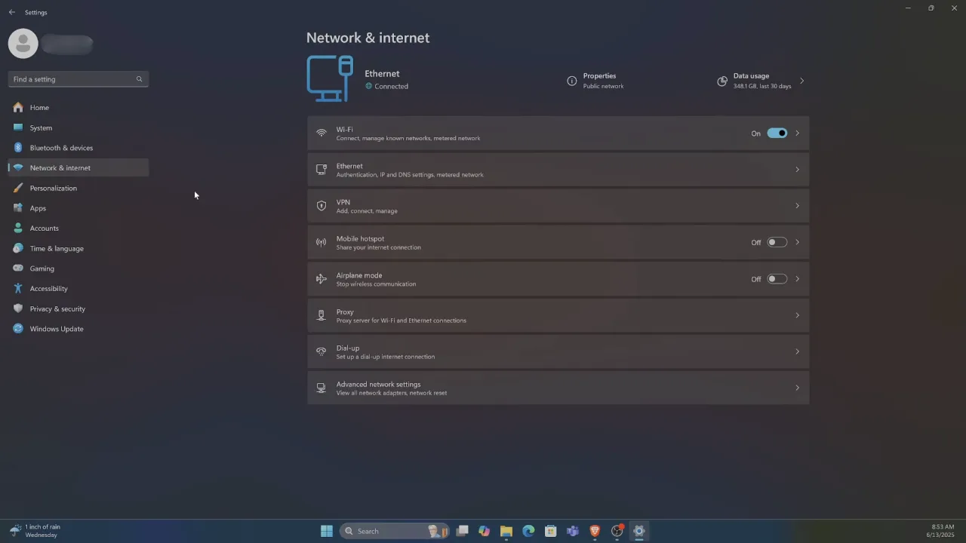Click the Ethernet connection icon in the list

coord(321,169)
